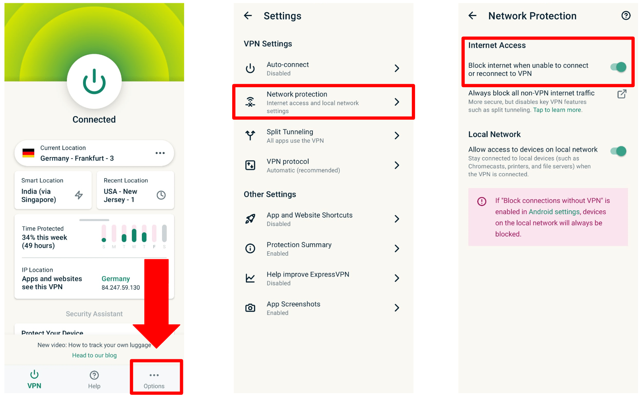Open Network protection settings entry
642x398 pixels.
[x=324, y=102]
